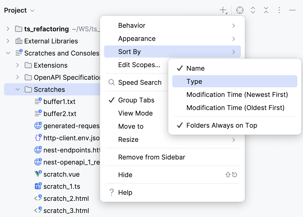Click the TypeScript icon beside scratch_1.ts
This screenshot has width=303, height=217.
pyautogui.click(x=38, y=186)
